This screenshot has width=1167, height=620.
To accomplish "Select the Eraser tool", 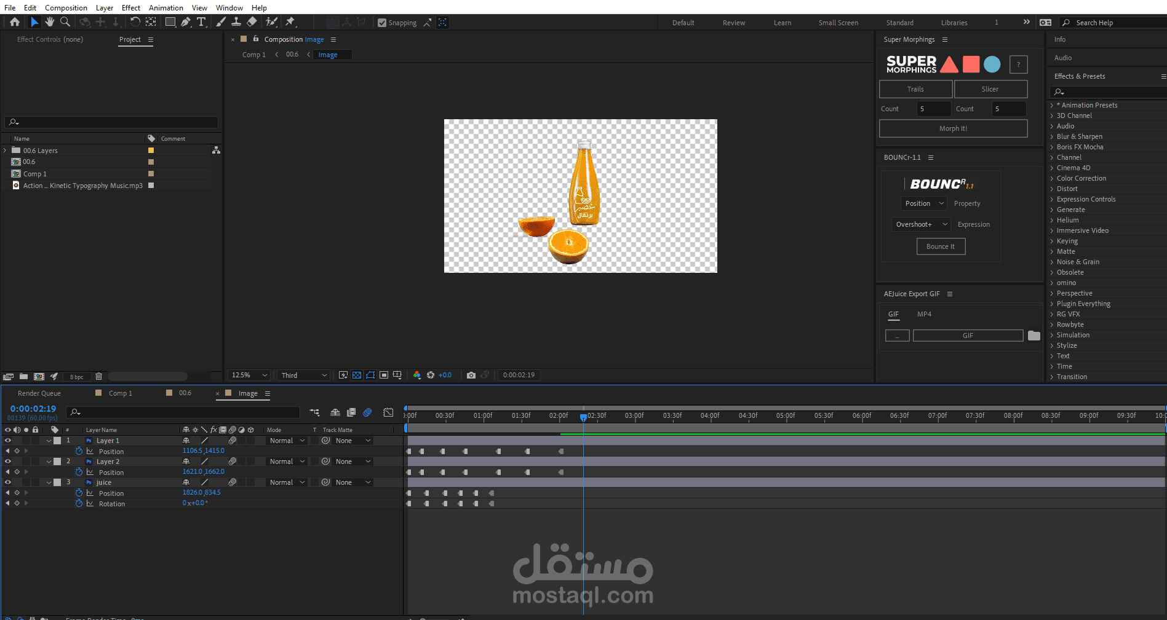I will pos(252,22).
